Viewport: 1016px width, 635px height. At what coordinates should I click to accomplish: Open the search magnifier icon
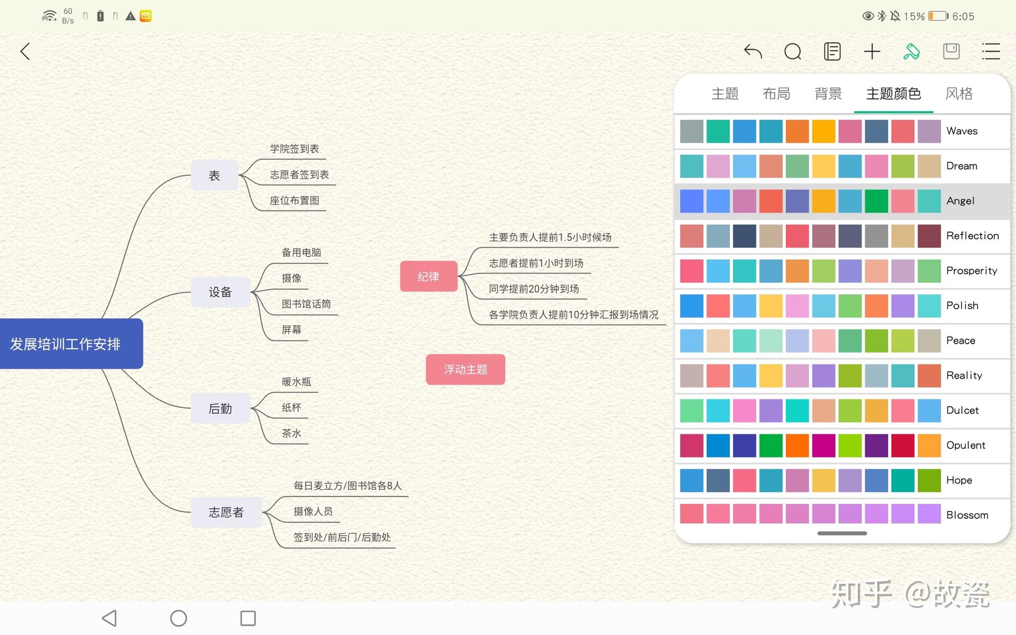click(793, 51)
